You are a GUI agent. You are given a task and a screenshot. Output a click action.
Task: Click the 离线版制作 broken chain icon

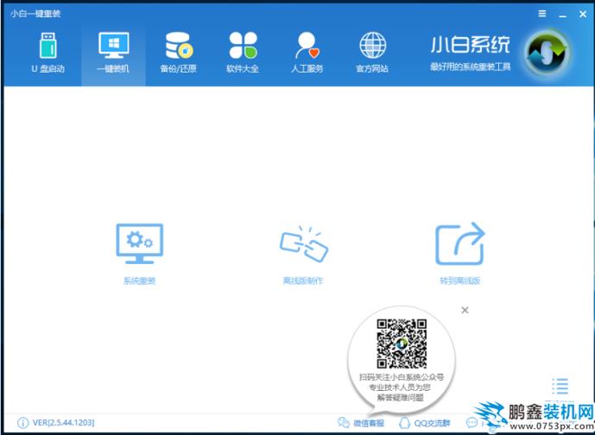coord(304,244)
